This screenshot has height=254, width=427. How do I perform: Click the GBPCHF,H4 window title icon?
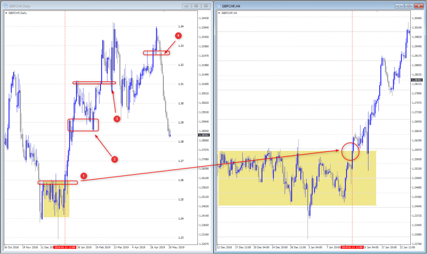point(218,6)
